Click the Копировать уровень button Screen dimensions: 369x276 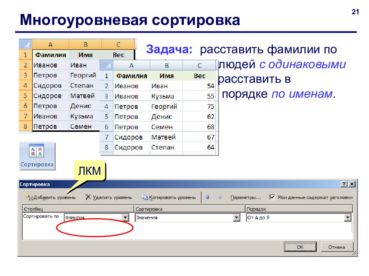[x=168, y=197]
